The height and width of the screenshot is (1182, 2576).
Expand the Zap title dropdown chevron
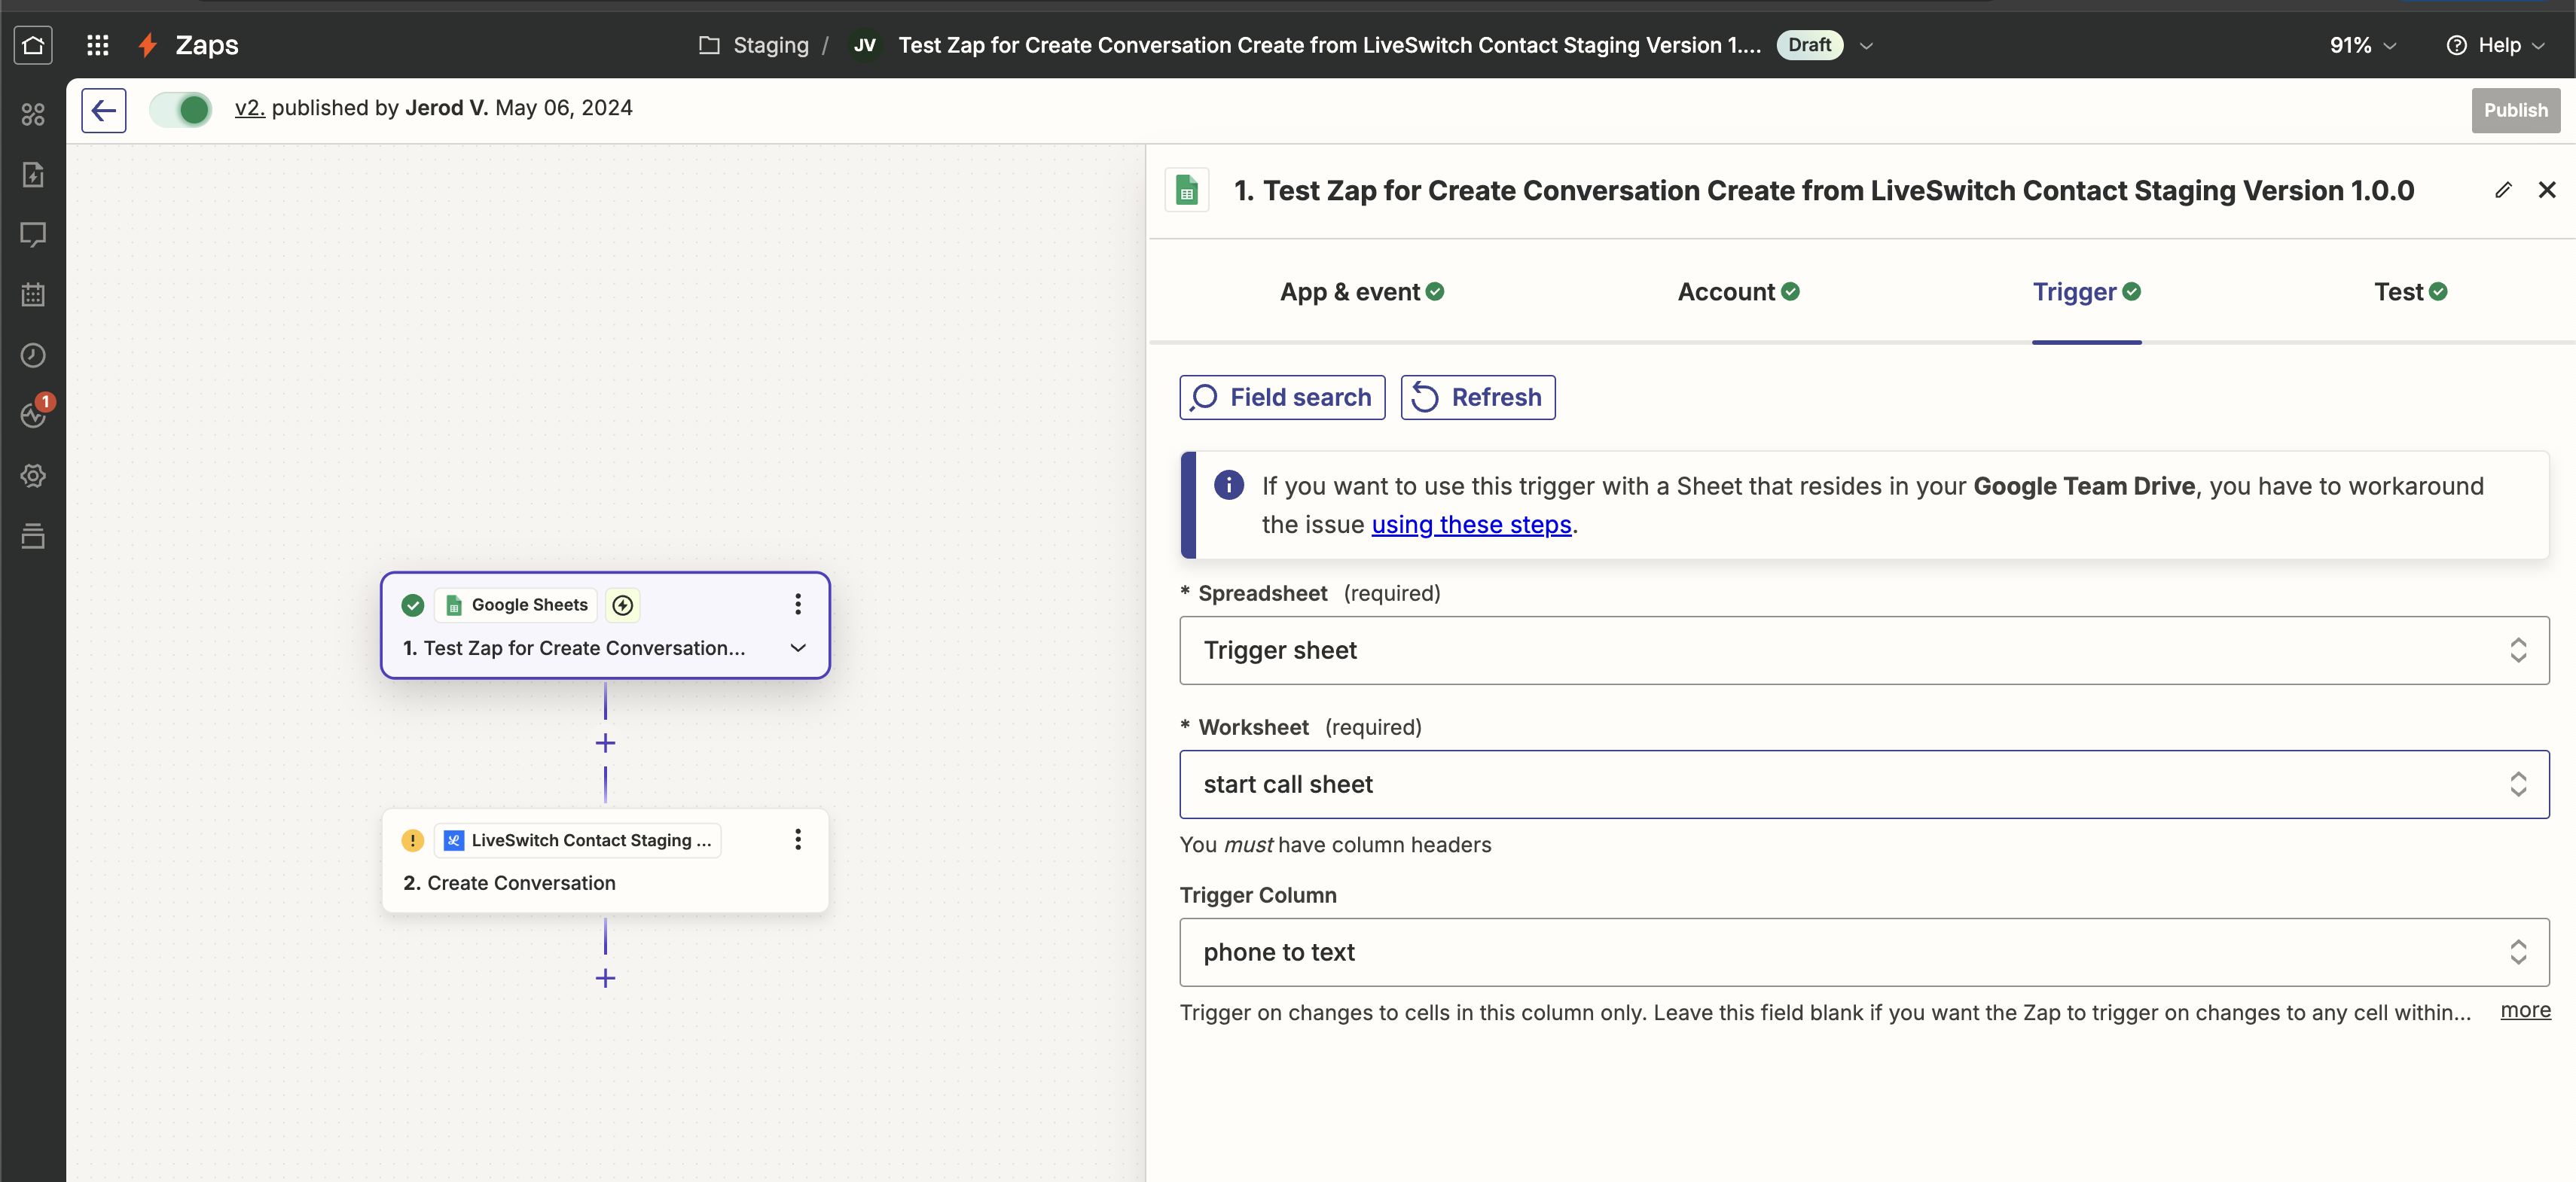[x=1866, y=46]
